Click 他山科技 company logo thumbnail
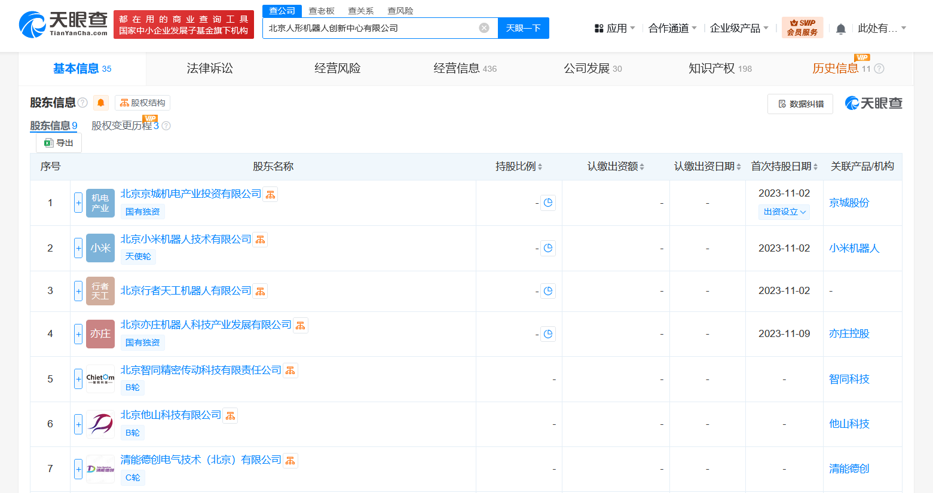 (100, 424)
